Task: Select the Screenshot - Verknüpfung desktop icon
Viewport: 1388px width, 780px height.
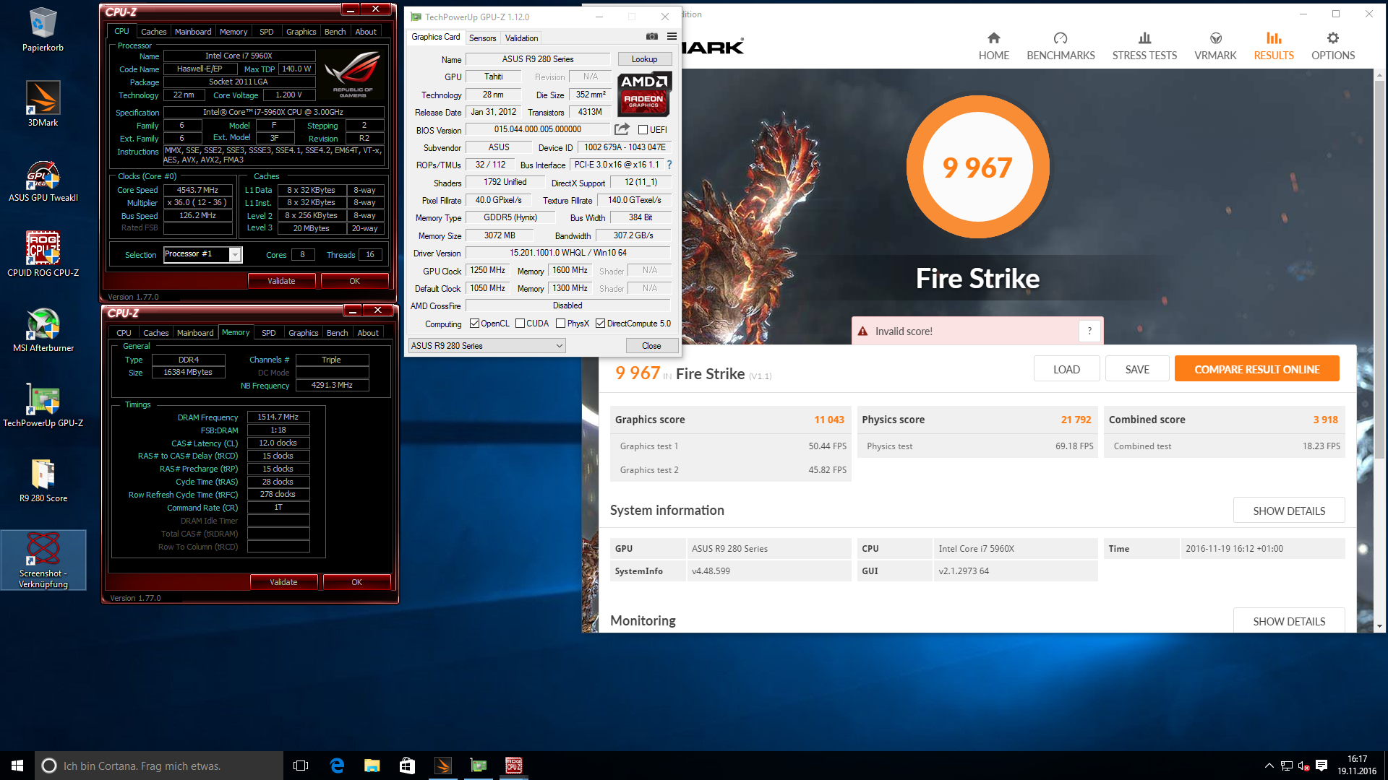Action: pyautogui.click(x=43, y=560)
